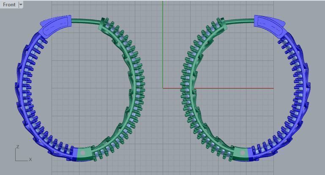Open the Front viewport dropdown arrow menu
Image resolution: width=325 pixels, height=175 pixels.
[21, 5]
